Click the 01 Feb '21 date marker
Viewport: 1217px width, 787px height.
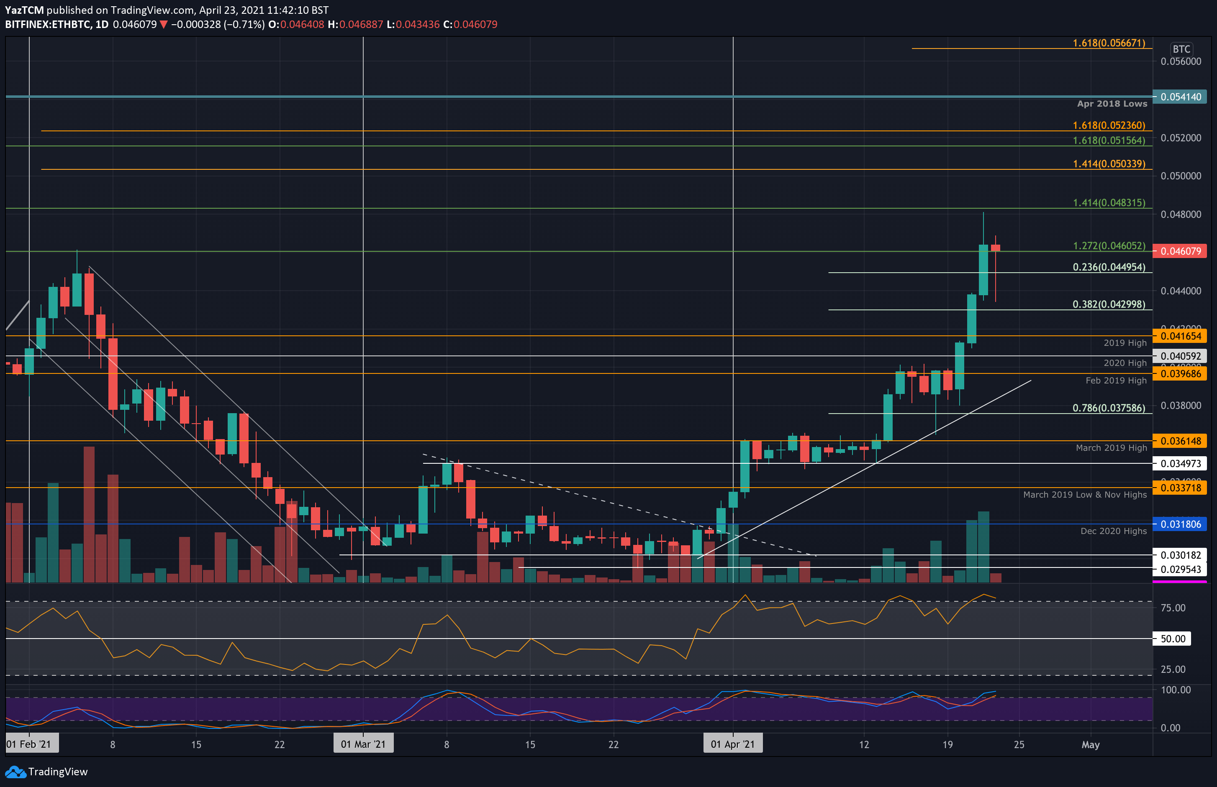click(32, 744)
